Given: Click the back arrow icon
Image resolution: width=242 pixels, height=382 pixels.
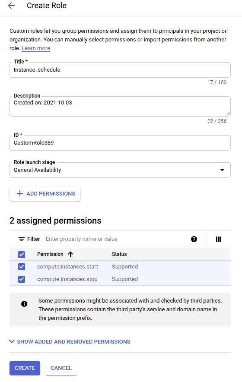Looking at the screenshot, I should (x=11, y=6).
